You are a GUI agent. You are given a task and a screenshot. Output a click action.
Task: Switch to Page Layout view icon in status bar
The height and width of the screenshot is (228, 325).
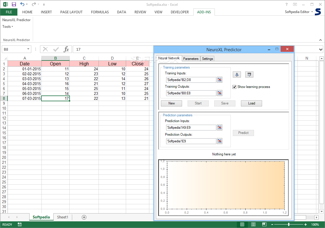pos(253,225)
